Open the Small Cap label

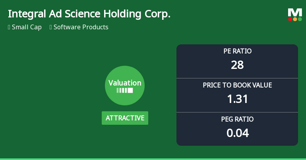(27, 27)
